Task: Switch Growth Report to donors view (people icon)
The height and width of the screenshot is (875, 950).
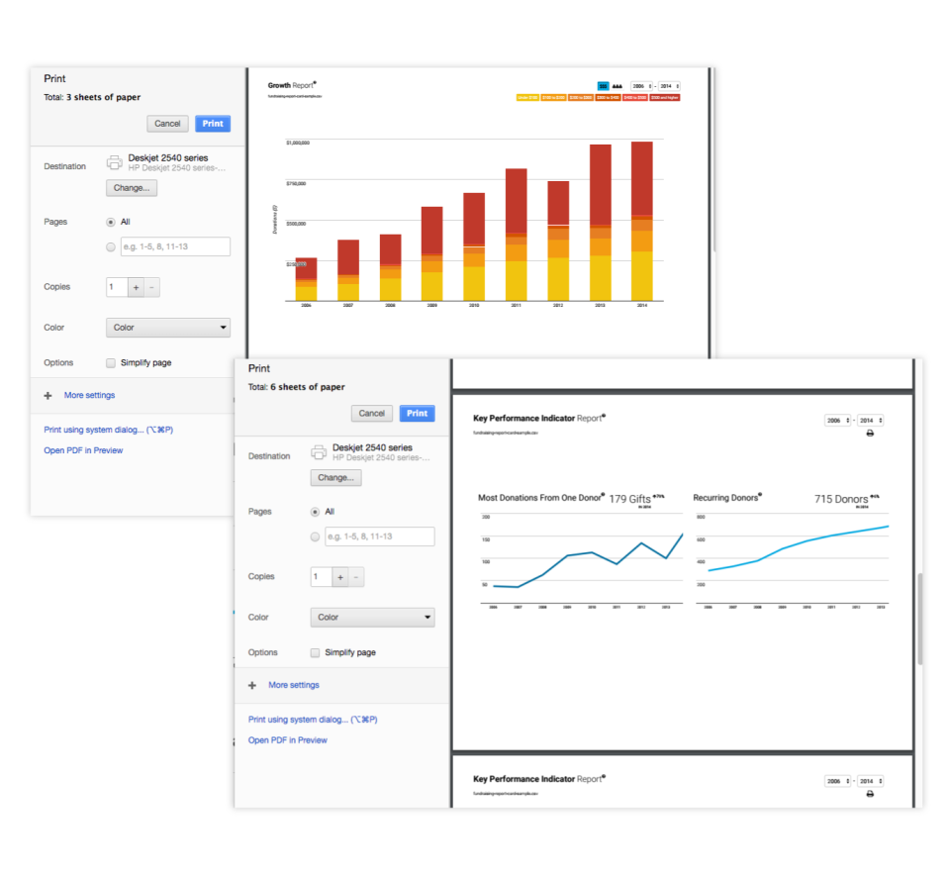Action: tap(618, 86)
